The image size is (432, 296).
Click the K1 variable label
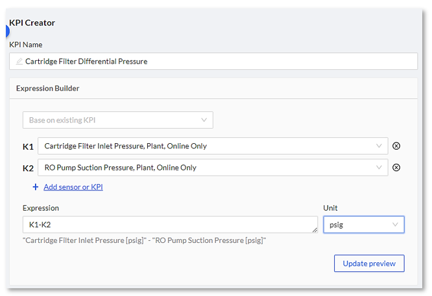coord(28,146)
